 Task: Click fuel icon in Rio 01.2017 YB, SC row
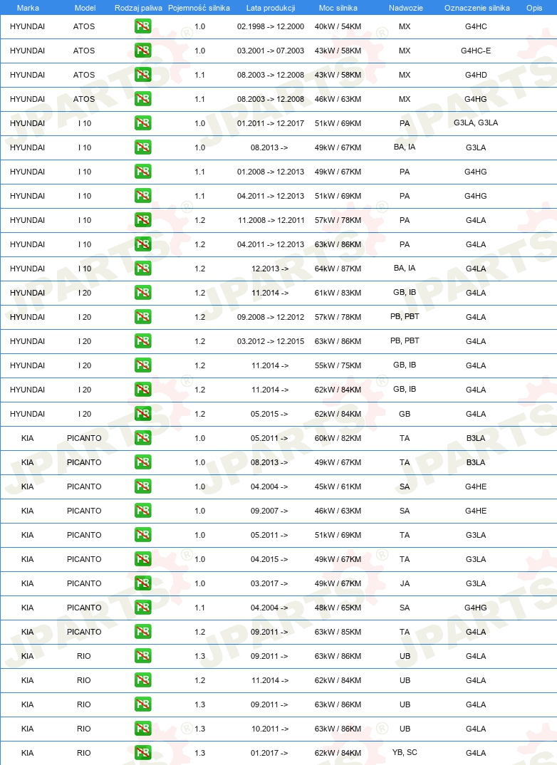(143, 753)
